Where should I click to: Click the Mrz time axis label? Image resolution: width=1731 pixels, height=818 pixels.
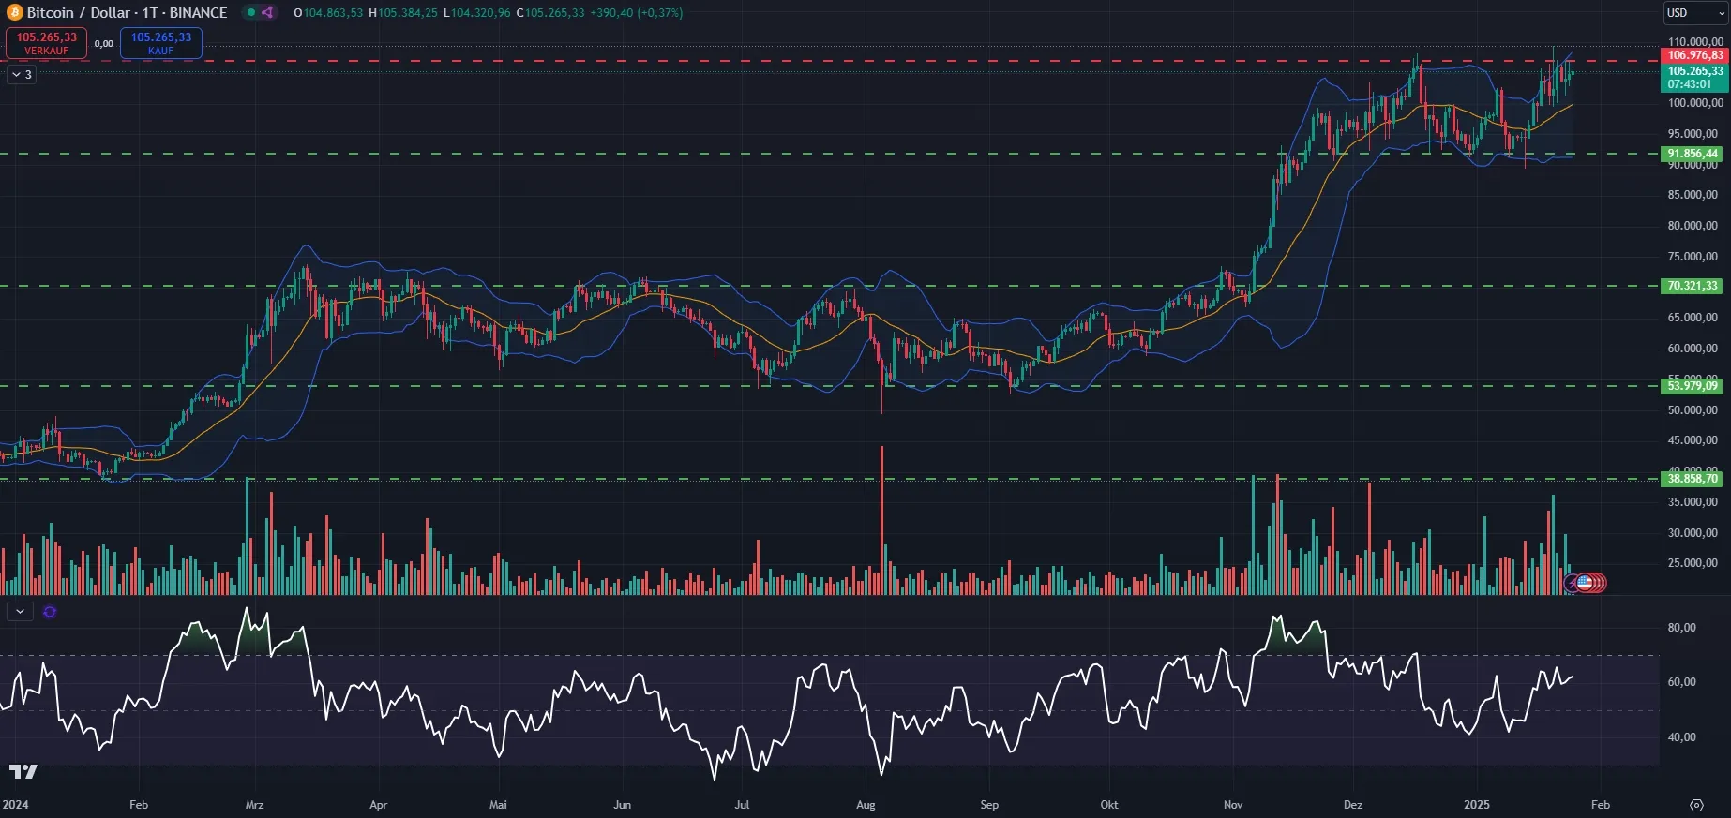pos(254,804)
